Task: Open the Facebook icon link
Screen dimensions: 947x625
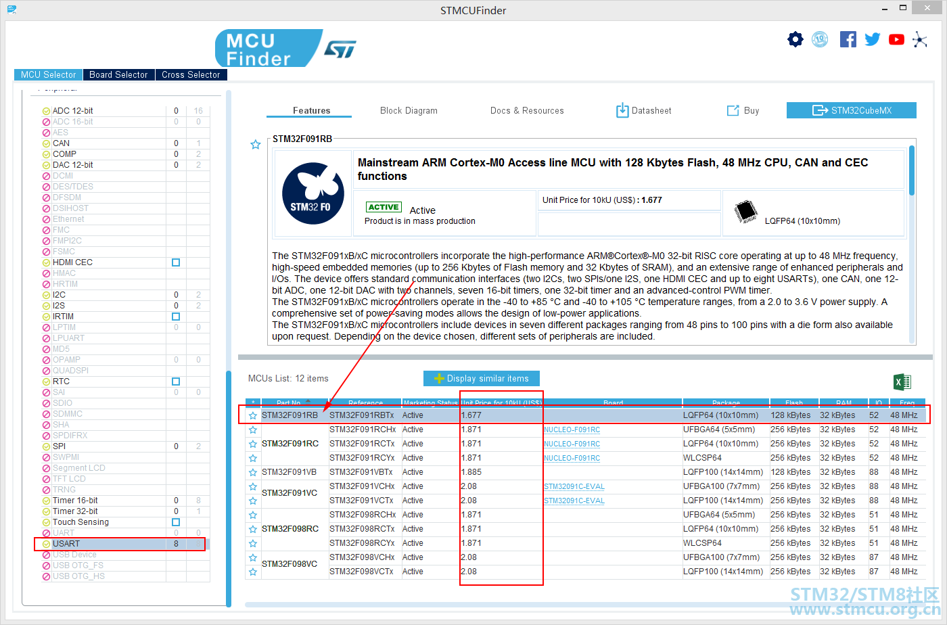Action: (848, 39)
